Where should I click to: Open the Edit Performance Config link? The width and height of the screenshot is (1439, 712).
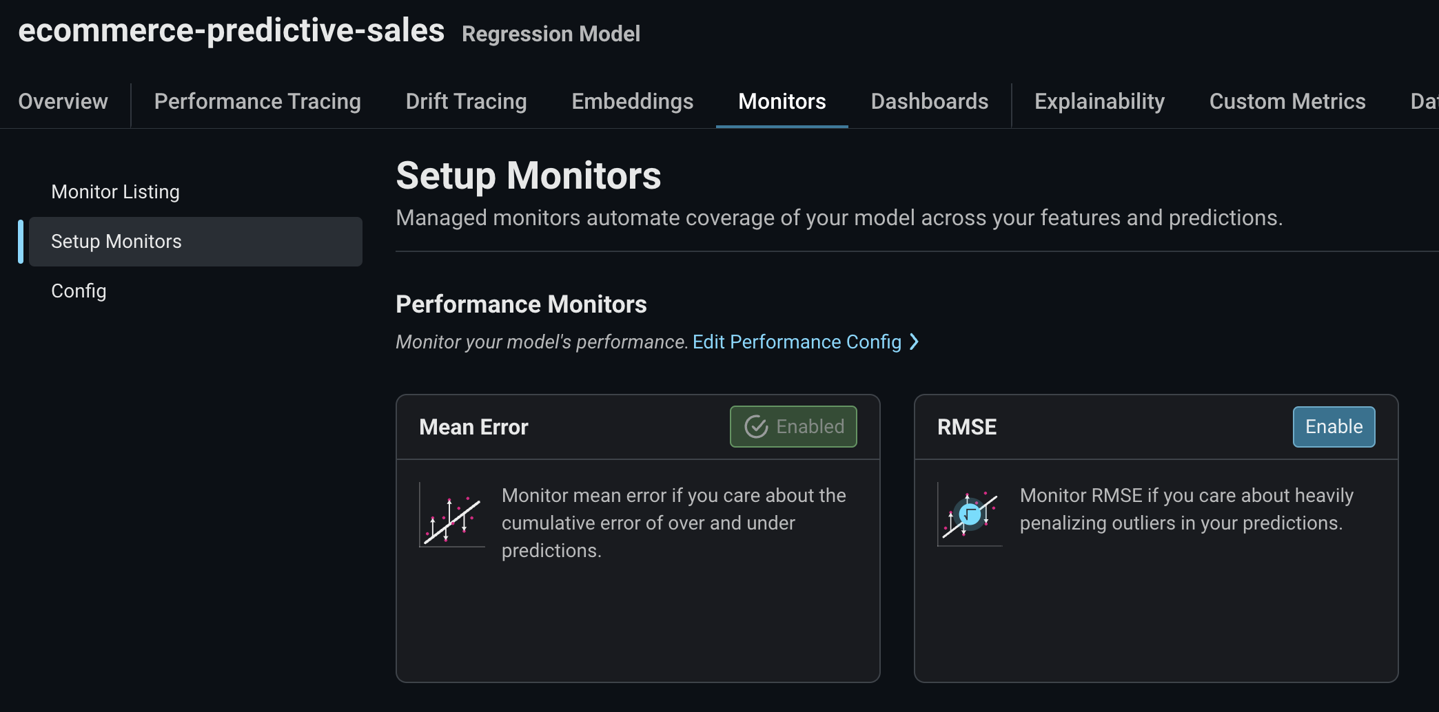pos(797,342)
